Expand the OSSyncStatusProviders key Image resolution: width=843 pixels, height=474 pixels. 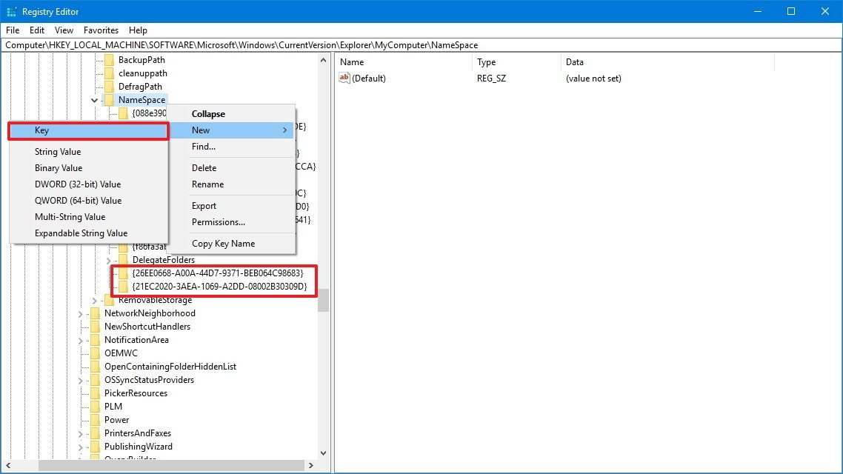81,380
